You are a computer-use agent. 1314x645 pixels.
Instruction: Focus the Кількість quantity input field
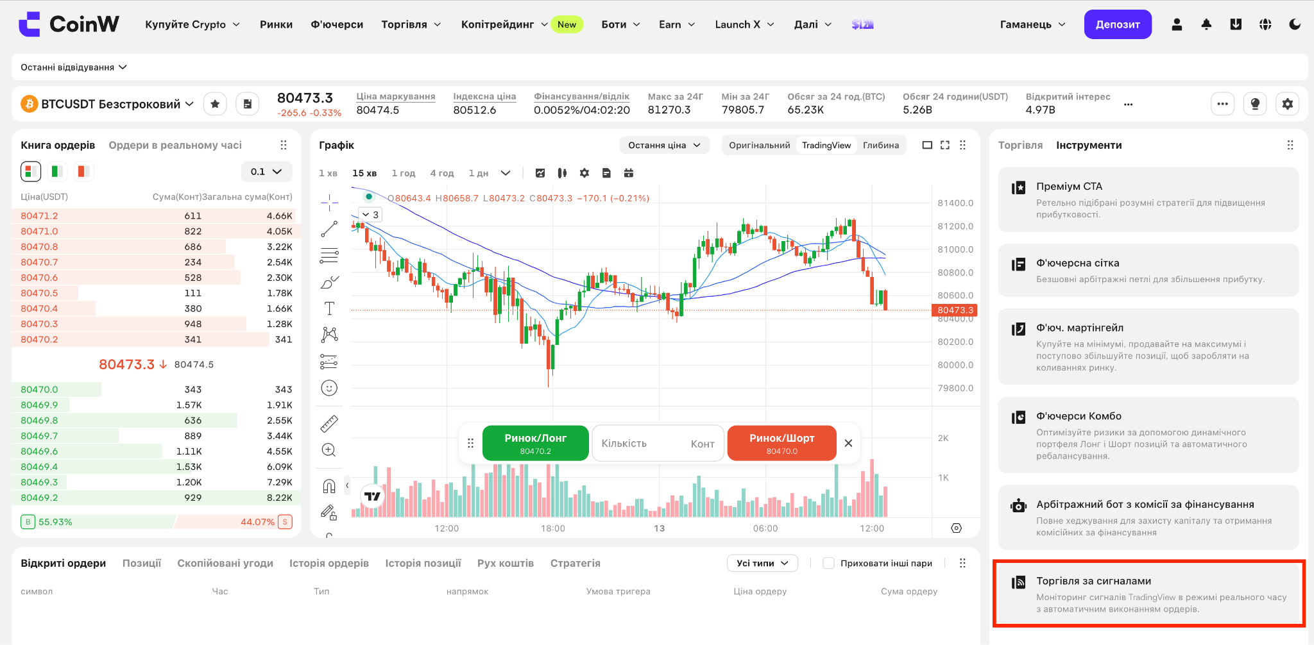click(658, 443)
